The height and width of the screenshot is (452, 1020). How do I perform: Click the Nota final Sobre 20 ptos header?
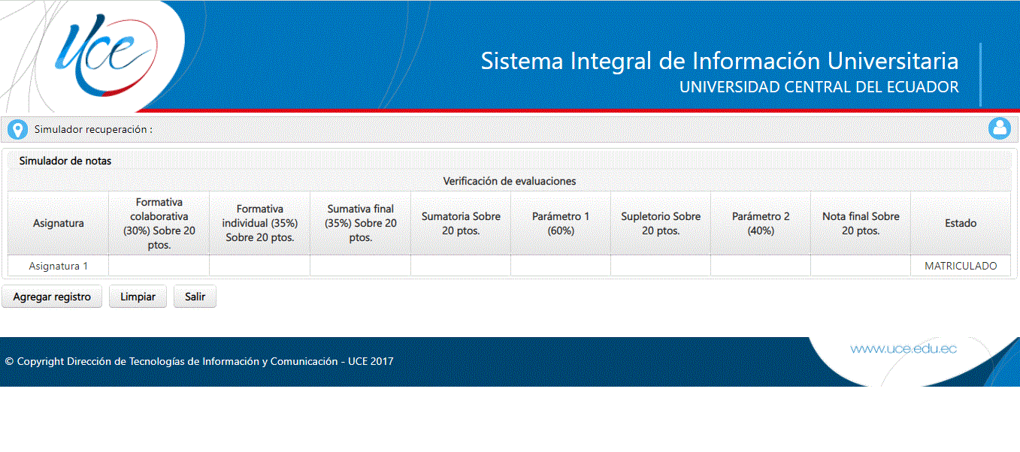pos(860,223)
